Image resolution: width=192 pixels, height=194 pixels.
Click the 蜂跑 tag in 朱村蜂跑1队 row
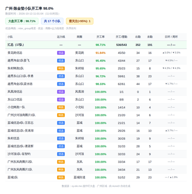tap(61, 68)
